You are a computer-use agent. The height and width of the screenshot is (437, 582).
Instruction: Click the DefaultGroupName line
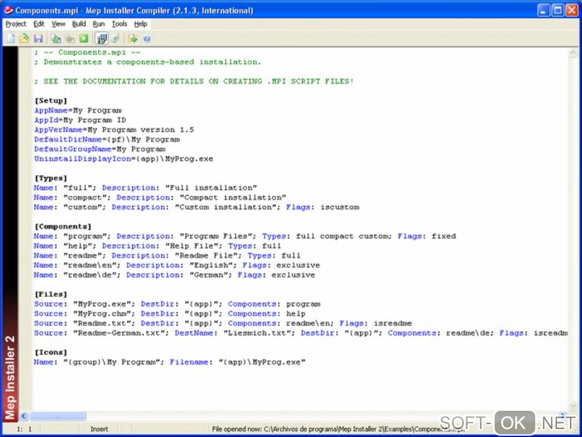click(100, 149)
